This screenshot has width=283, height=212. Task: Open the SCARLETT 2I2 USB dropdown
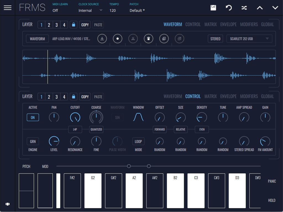point(249,39)
